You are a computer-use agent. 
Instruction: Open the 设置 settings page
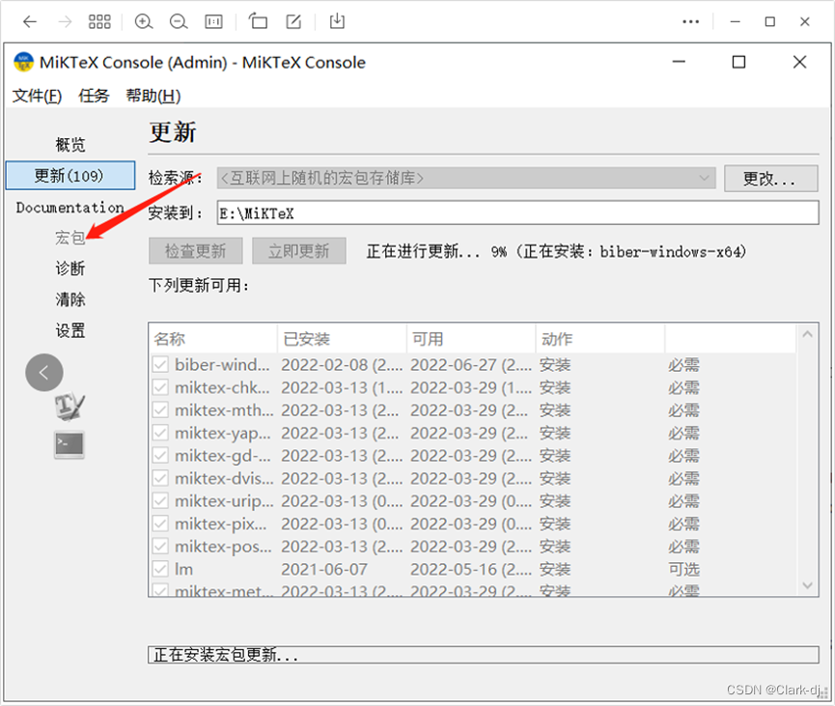pyautogui.click(x=70, y=330)
